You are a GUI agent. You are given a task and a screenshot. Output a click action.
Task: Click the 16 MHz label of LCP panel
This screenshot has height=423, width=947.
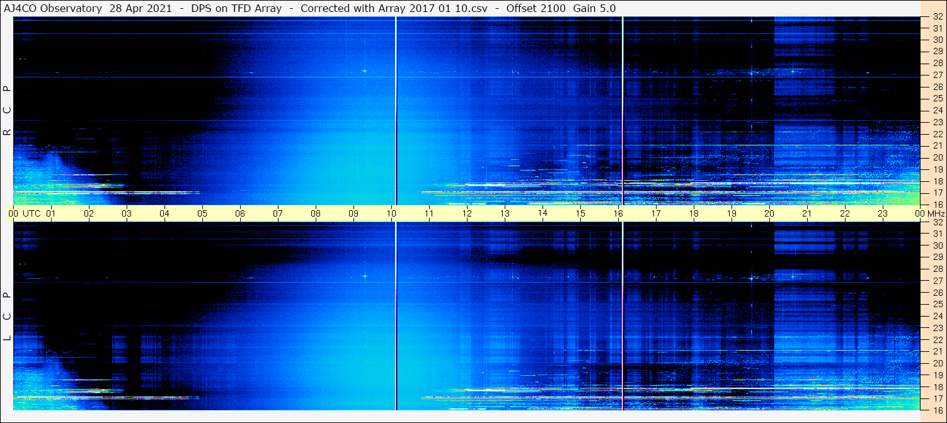(937, 410)
